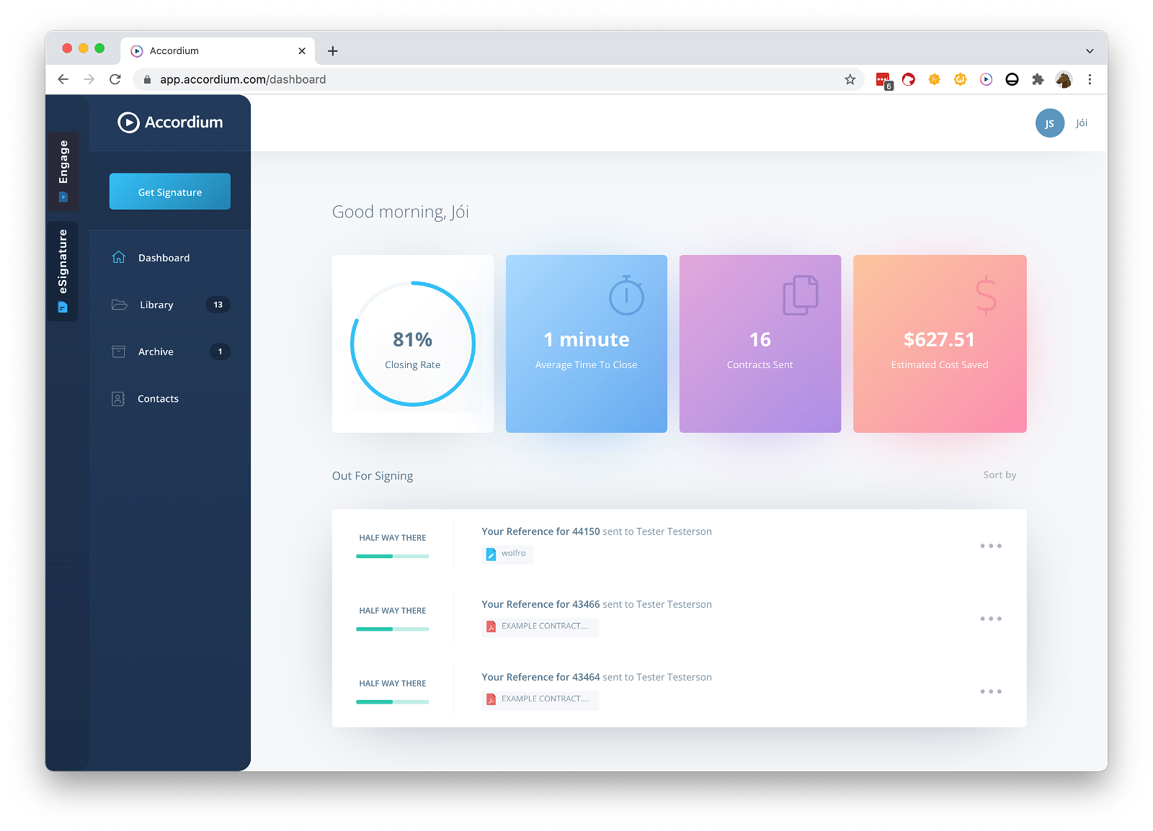Reload the page with the refresh icon

(115, 79)
